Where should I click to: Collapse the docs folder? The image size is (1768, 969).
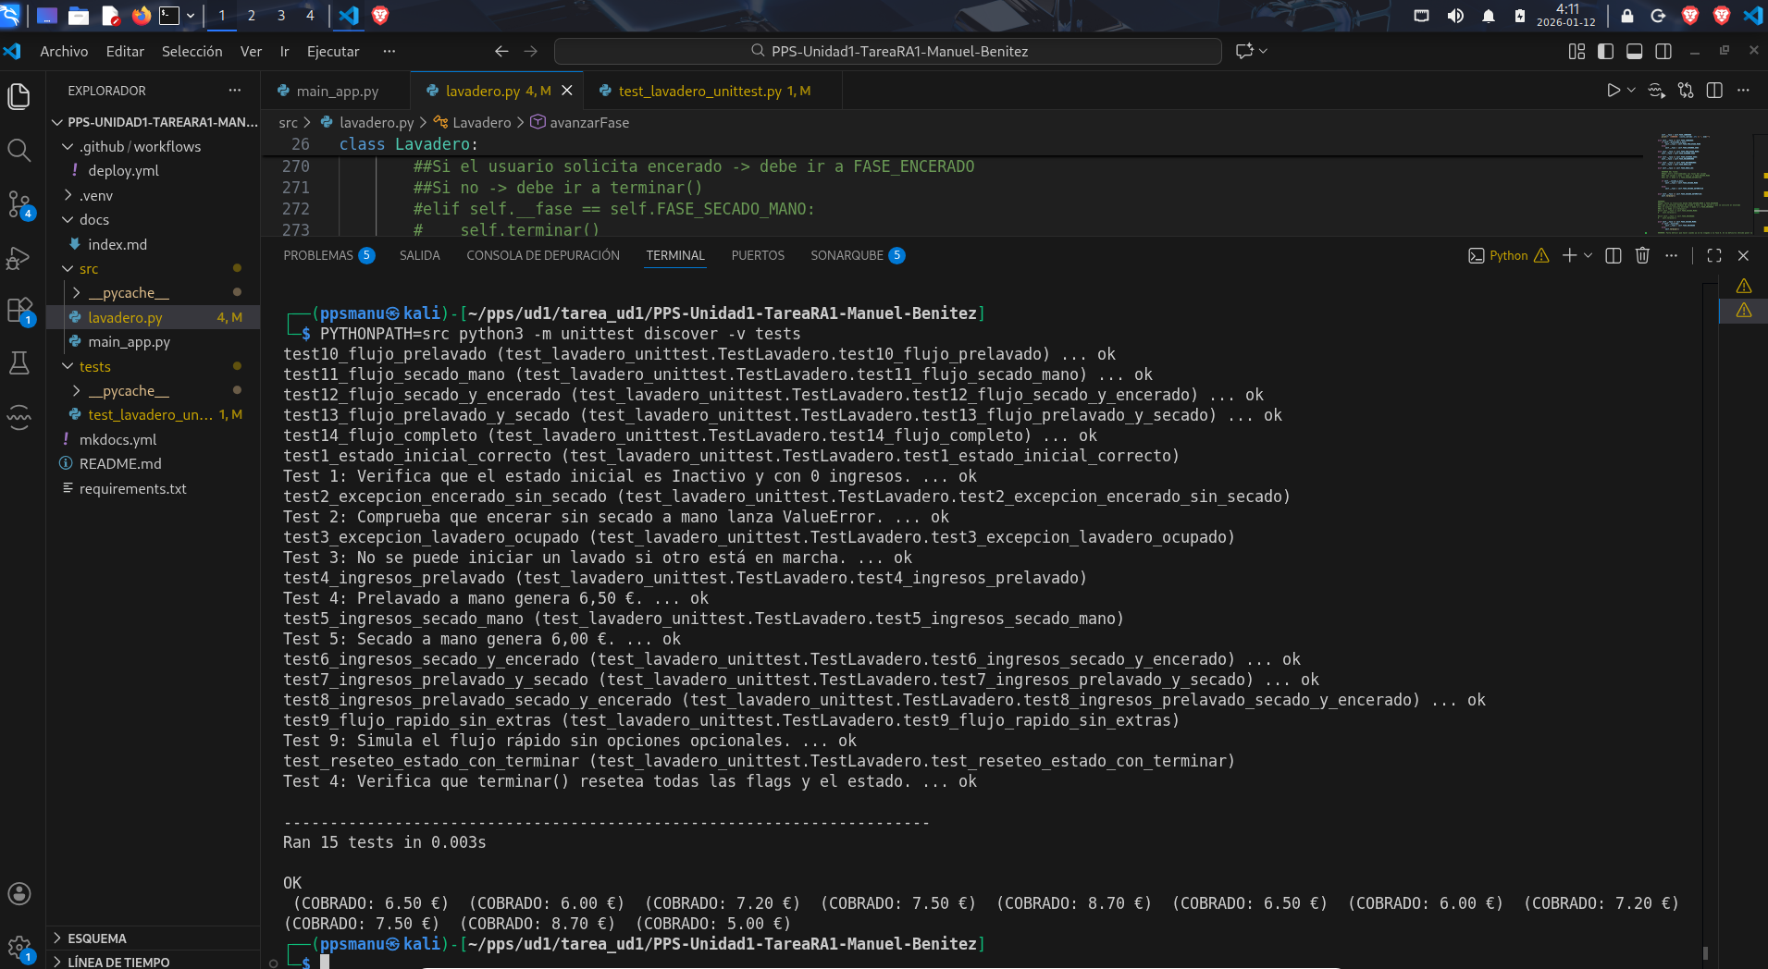click(x=67, y=219)
